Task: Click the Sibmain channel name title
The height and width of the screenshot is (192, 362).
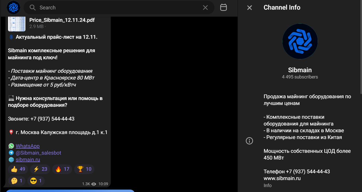Action: point(300,70)
